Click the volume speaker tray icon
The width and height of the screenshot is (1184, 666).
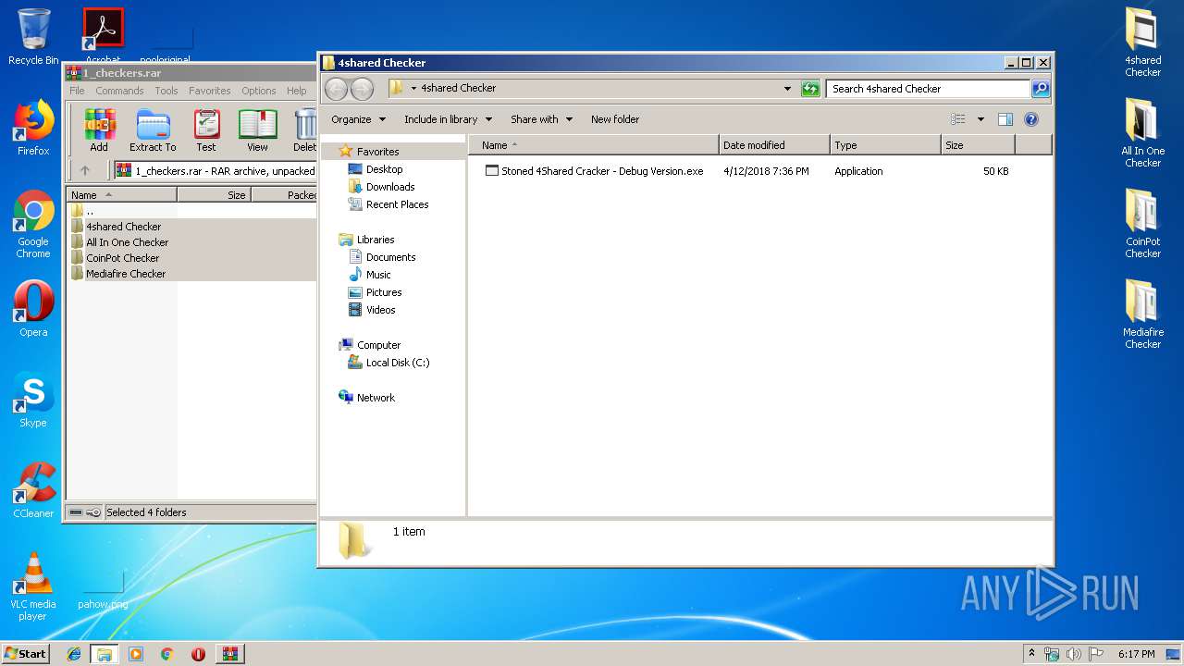[x=1073, y=654]
